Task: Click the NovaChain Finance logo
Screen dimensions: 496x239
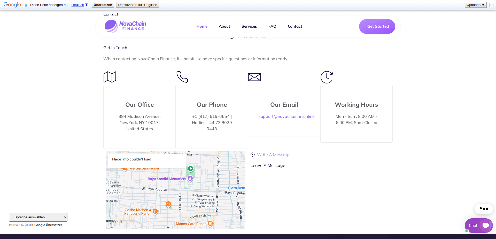Action: (x=125, y=26)
